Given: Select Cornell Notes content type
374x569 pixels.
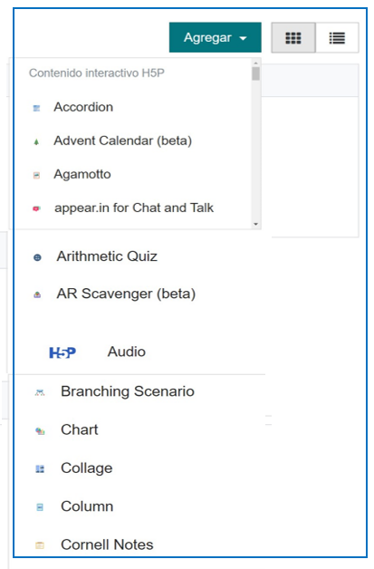Looking at the screenshot, I should [107, 545].
